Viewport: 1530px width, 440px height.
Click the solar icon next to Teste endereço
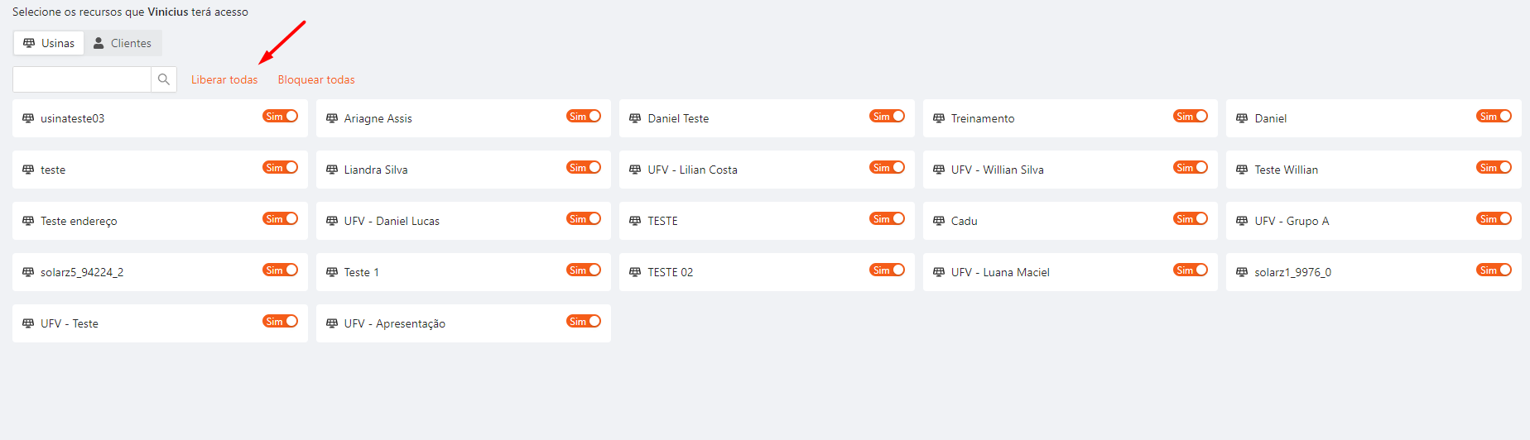point(28,221)
